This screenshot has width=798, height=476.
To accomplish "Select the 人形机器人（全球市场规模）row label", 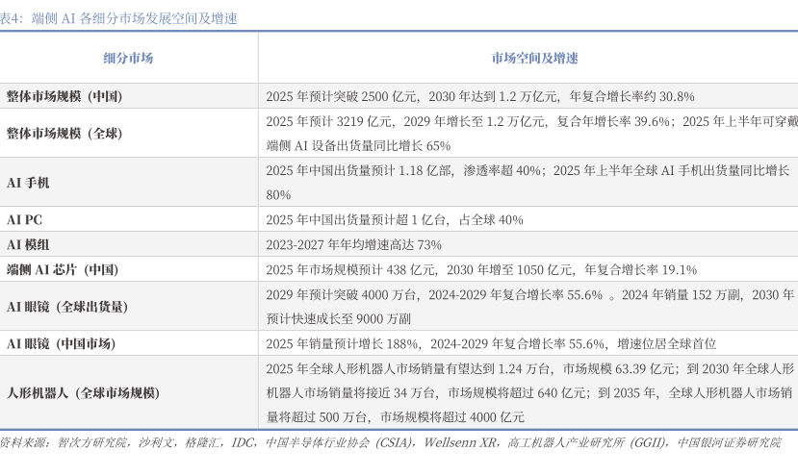I will tap(83, 392).
